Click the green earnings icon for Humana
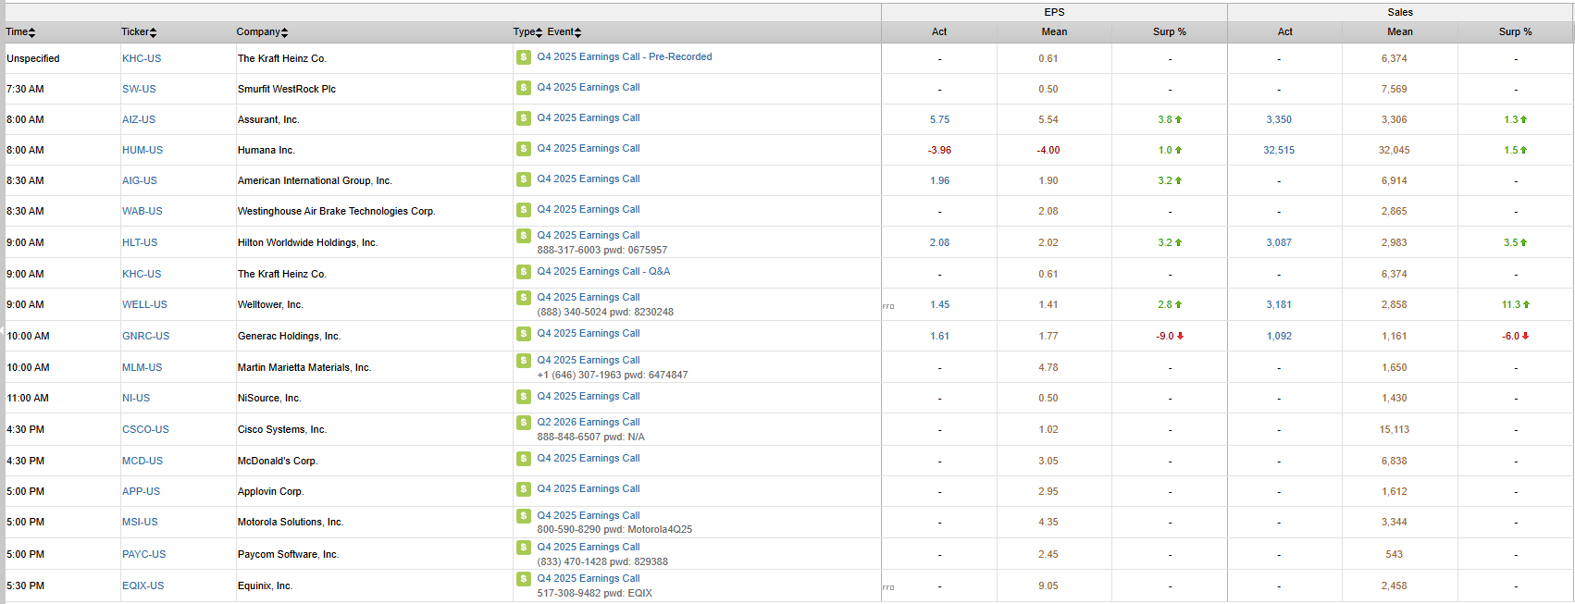Screen dimensions: 1575x604 (523, 149)
